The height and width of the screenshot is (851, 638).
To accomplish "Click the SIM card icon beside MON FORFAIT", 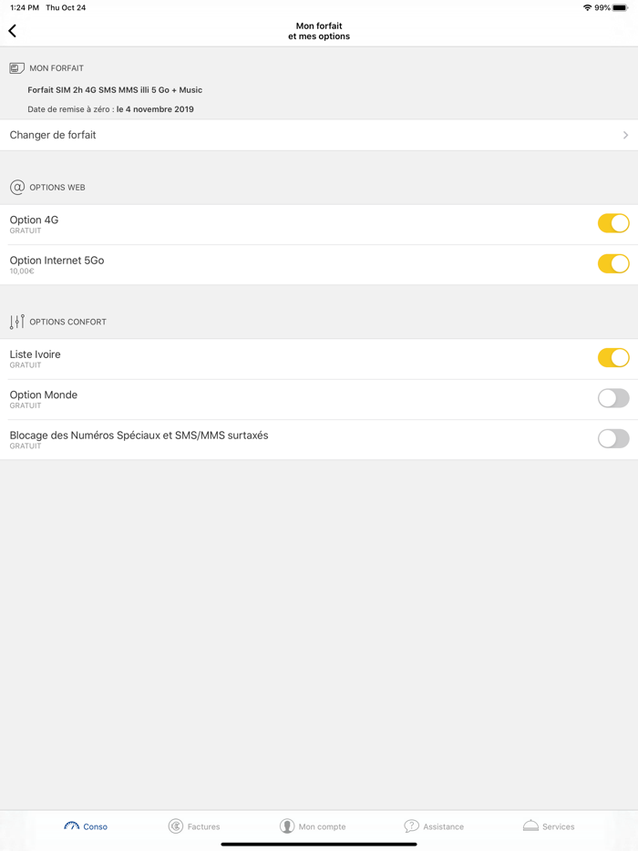I will pyautogui.click(x=15, y=67).
